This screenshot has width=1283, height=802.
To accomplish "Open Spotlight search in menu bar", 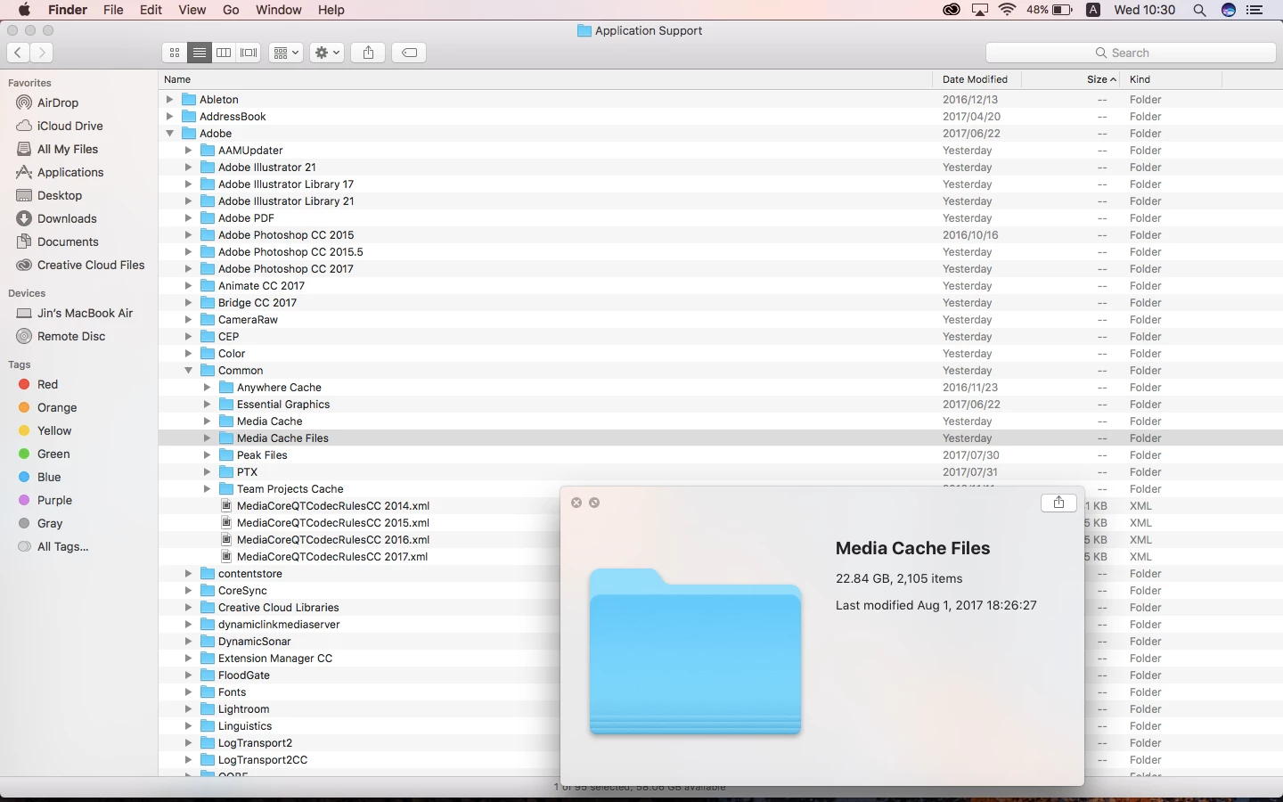I will (1199, 10).
